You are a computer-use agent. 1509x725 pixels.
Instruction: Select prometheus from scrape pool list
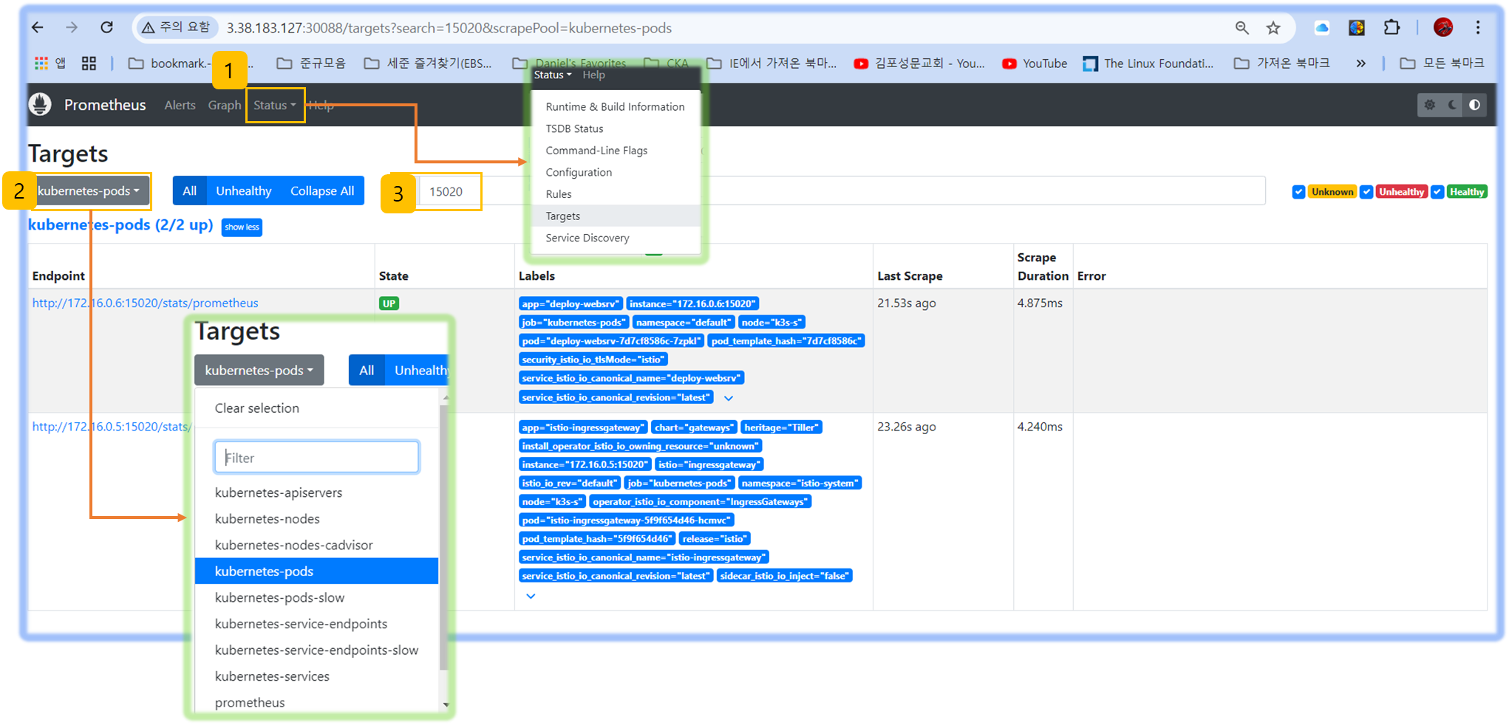pos(316,702)
